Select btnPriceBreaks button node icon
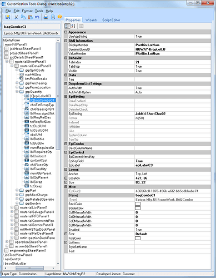The height and width of the screenshot is (278, 216). [22, 79]
